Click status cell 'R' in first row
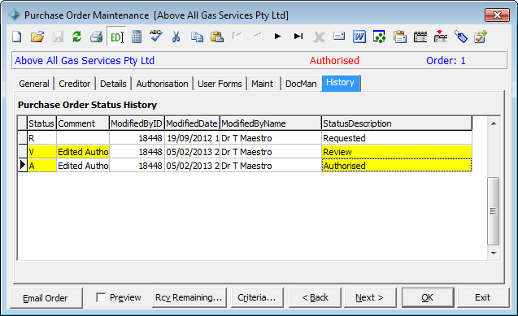This screenshot has height=316, width=518. pos(41,138)
